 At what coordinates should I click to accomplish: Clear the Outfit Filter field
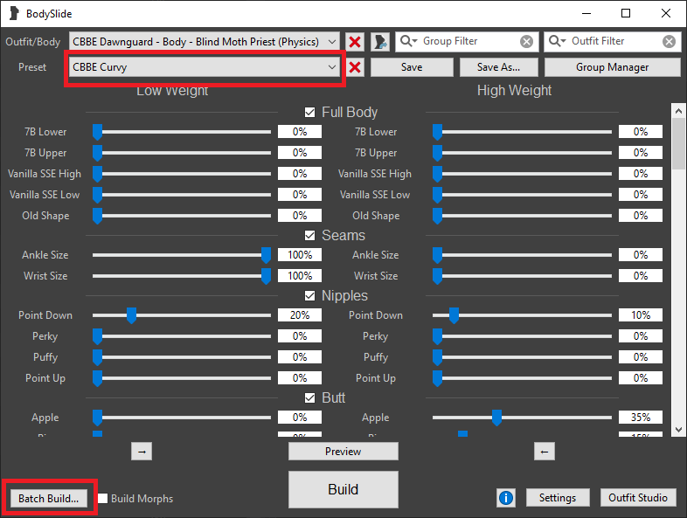click(669, 42)
